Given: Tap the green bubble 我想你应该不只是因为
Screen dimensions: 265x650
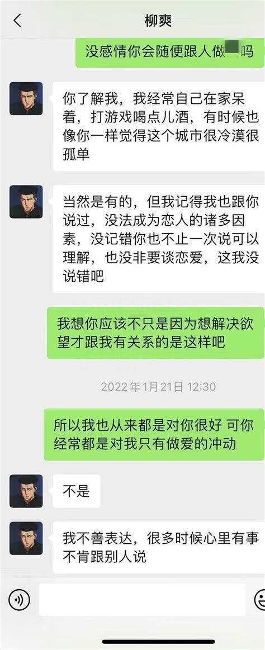Looking at the screenshot, I should pyautogui.click(x=155, y=333).
